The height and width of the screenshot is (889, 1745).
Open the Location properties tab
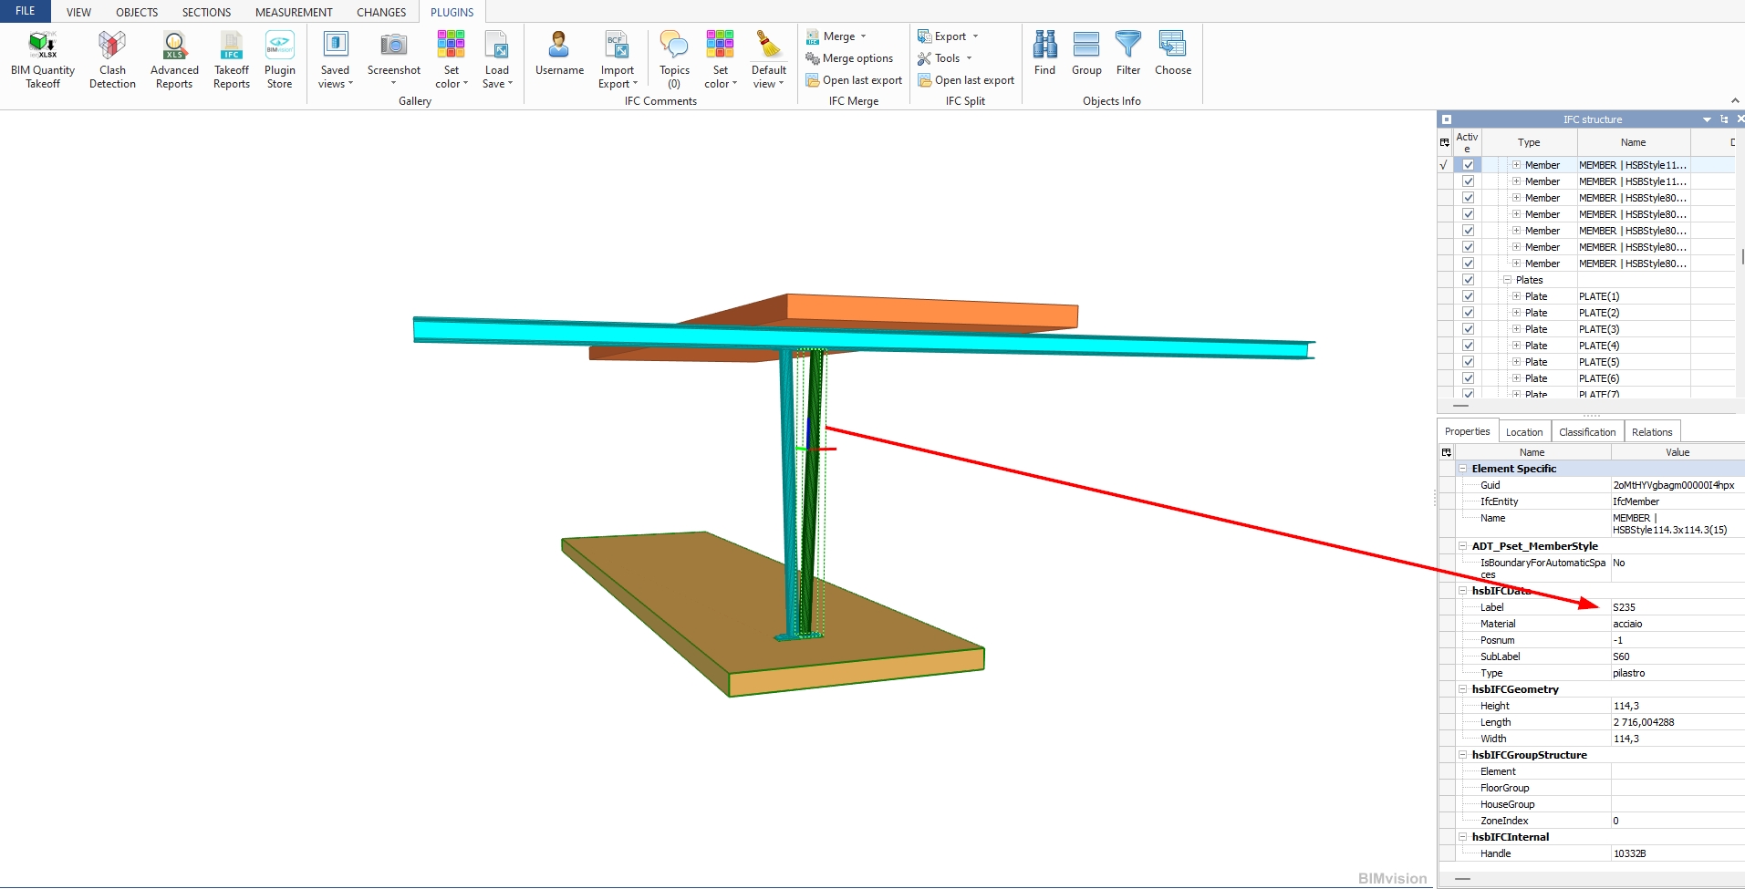[1524, 432]
